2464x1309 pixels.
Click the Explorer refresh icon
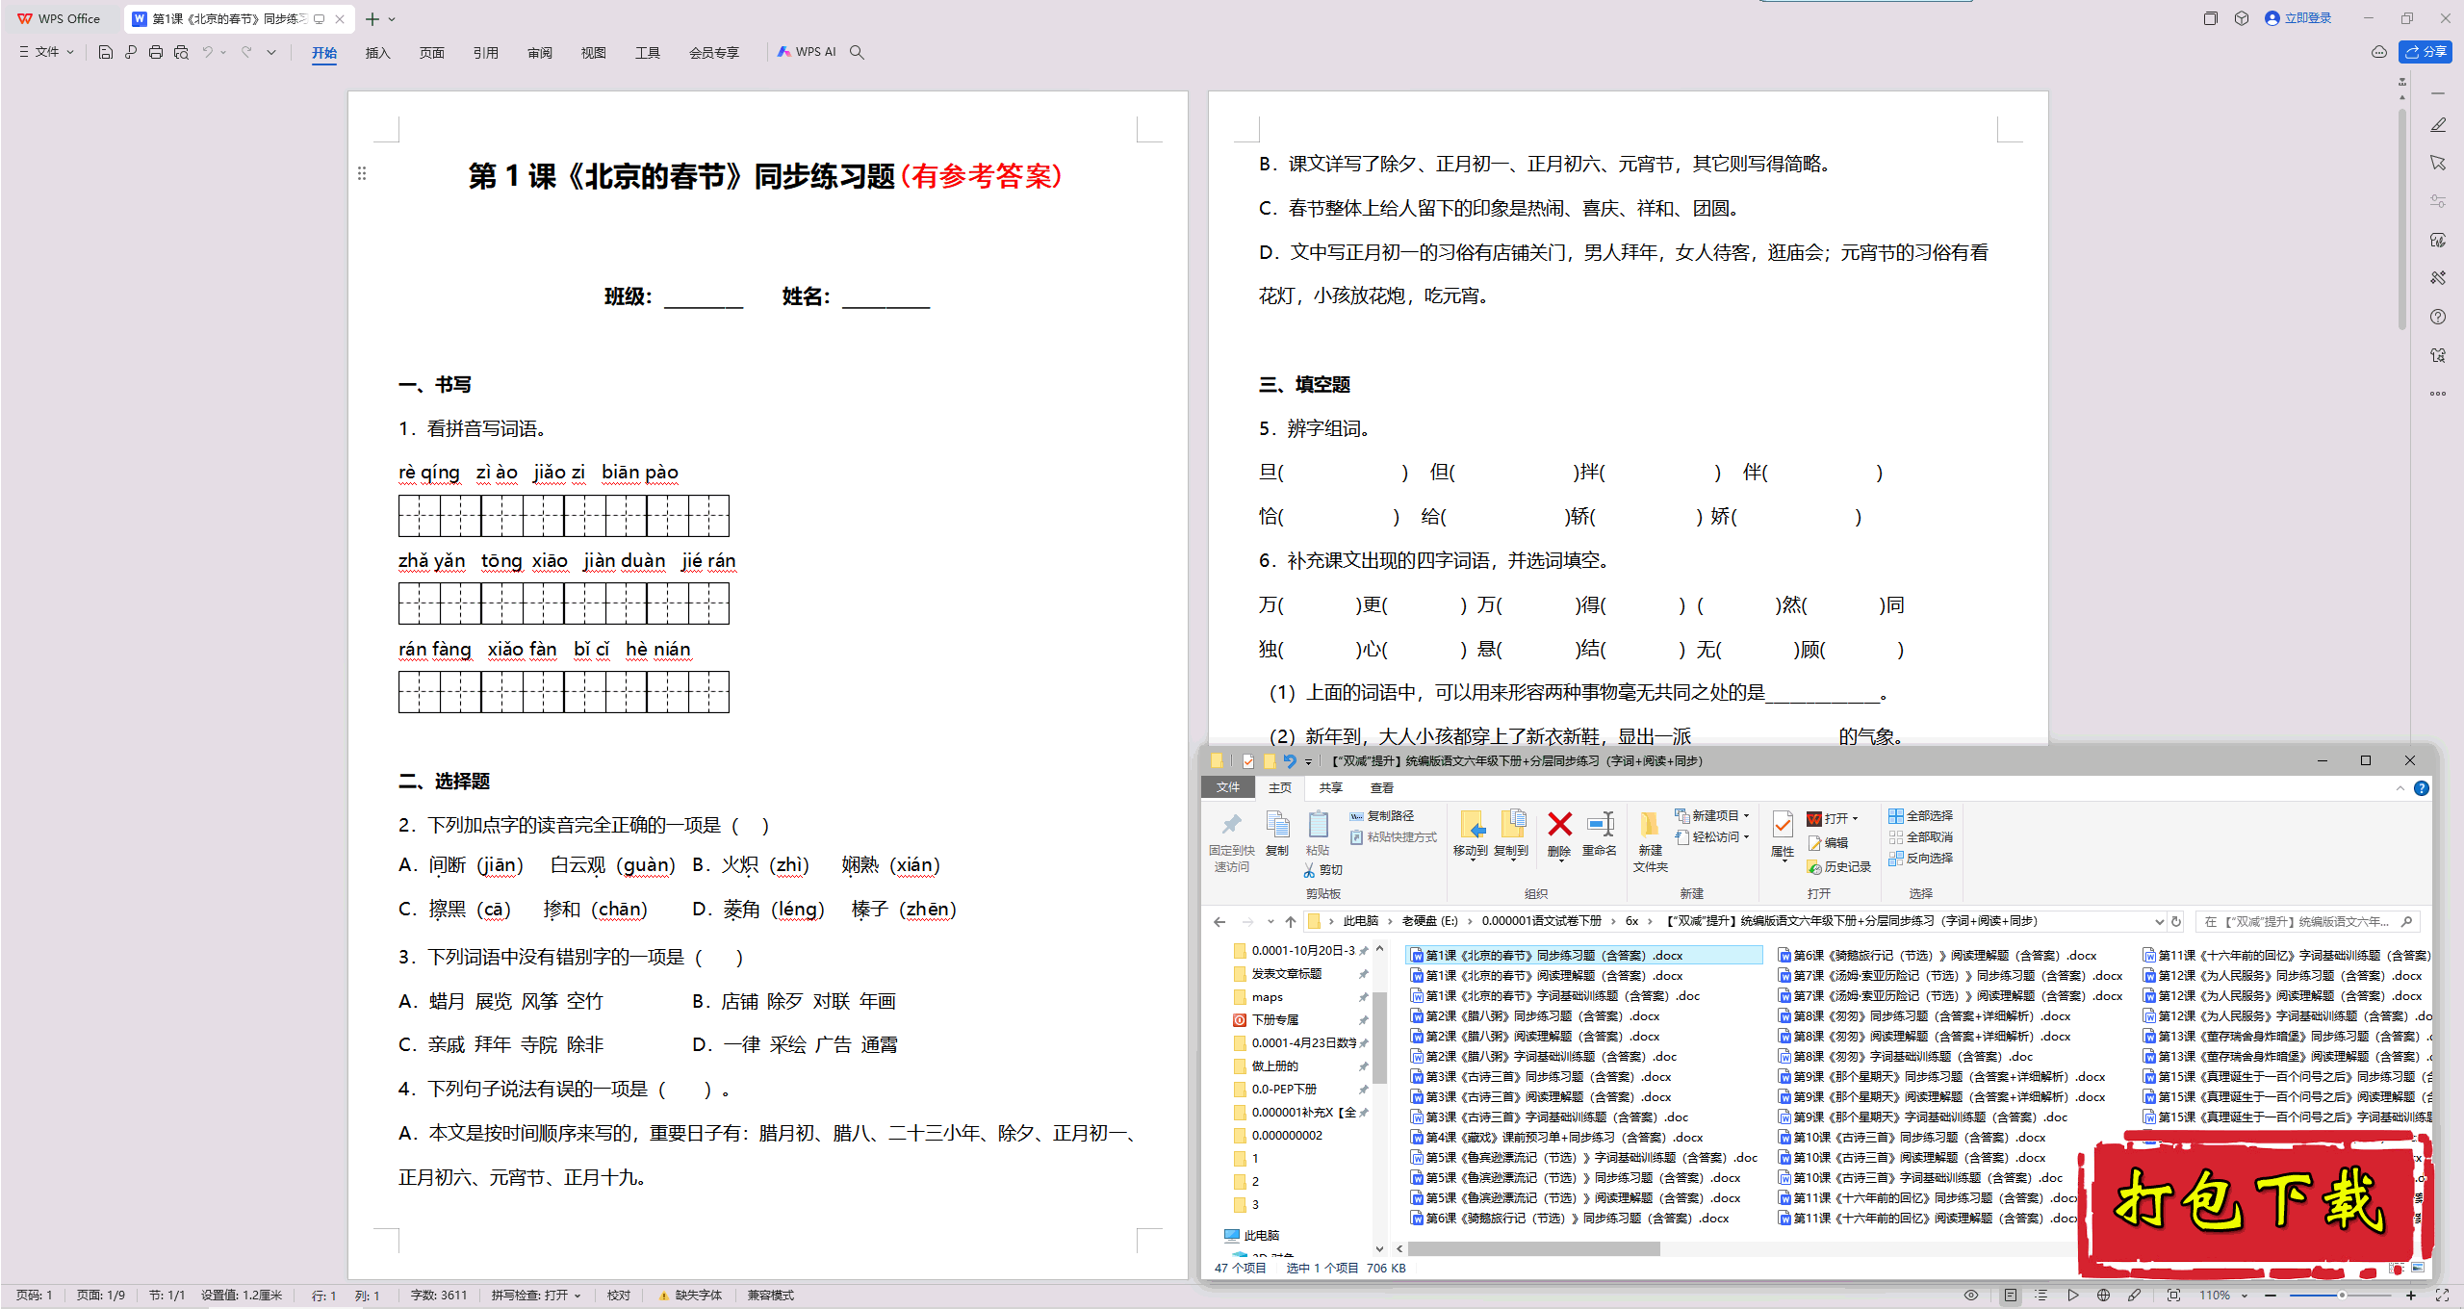click(2175, 921)
